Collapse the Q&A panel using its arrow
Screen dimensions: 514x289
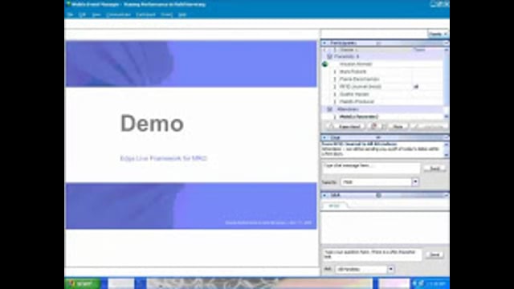(x=324, y=195)
